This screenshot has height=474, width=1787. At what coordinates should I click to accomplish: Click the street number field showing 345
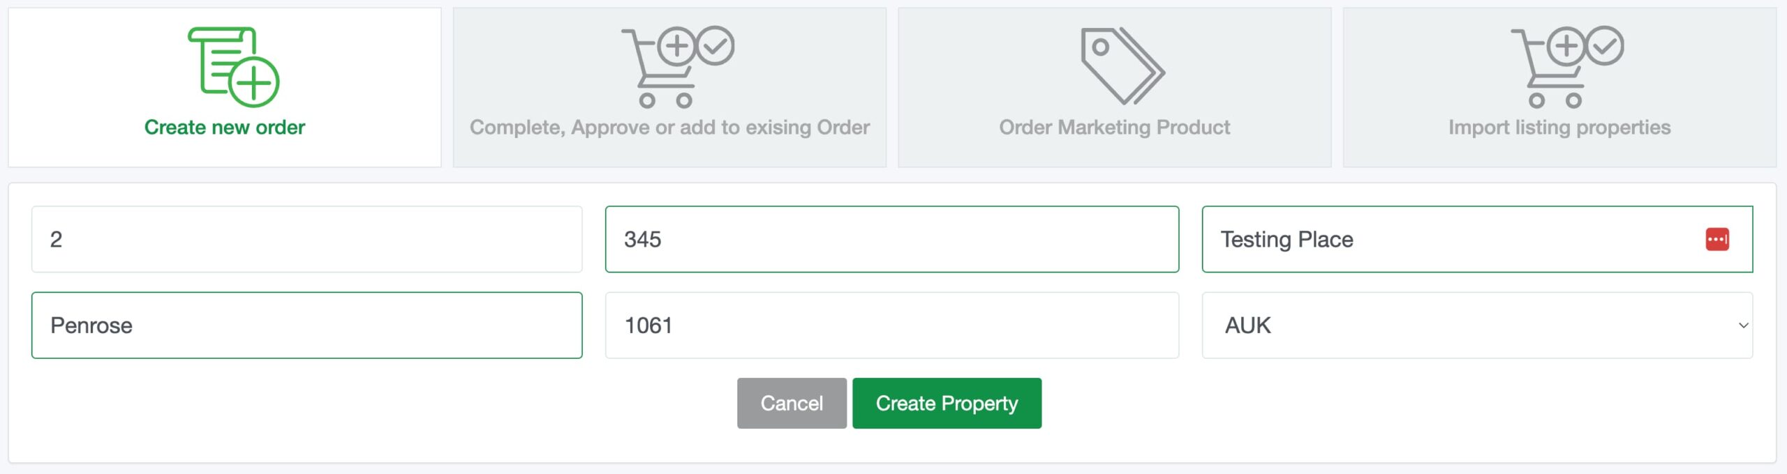click(891, 239)
